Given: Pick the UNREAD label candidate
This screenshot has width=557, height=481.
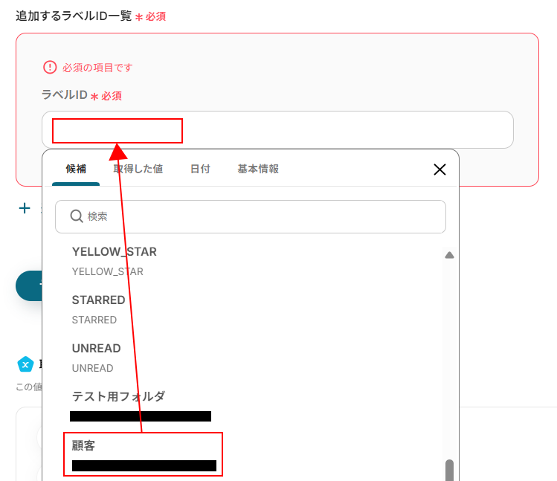Looking at the screenshot, I should tap(96, 358).
